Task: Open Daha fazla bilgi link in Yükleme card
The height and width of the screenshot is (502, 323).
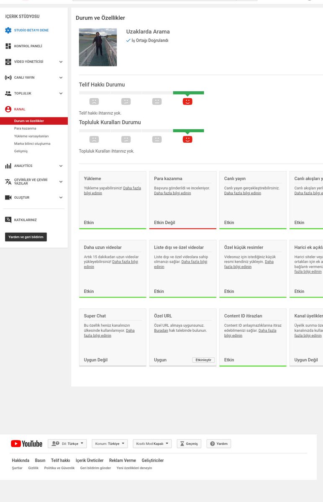Action: pos(113,191)
